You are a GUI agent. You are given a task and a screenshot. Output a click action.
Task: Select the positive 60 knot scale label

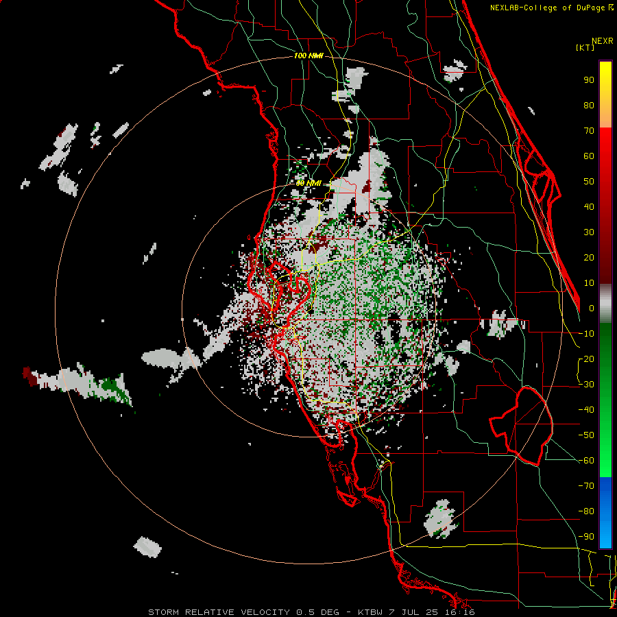[x=589, y=156]
